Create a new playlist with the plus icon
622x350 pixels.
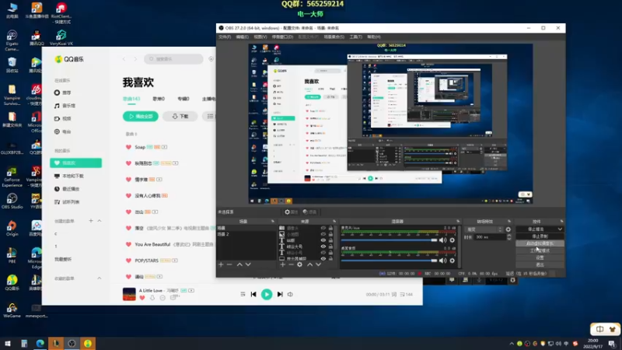[91, 221]
